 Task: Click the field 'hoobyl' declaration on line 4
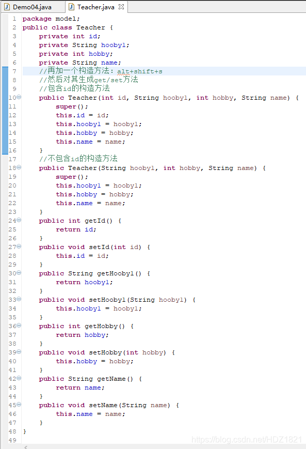pos(113,45)
